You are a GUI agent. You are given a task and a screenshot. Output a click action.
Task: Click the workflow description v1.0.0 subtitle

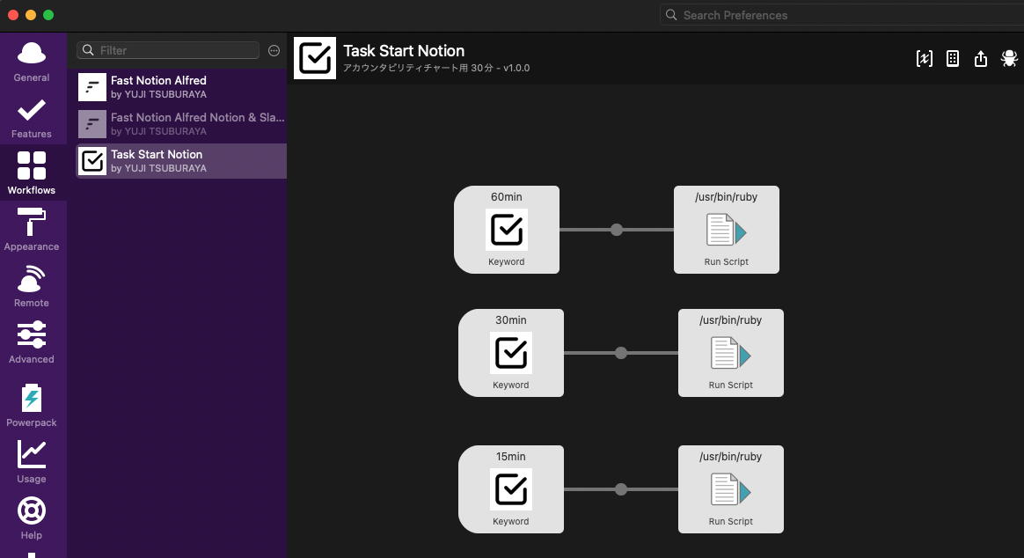coord(436,68)
